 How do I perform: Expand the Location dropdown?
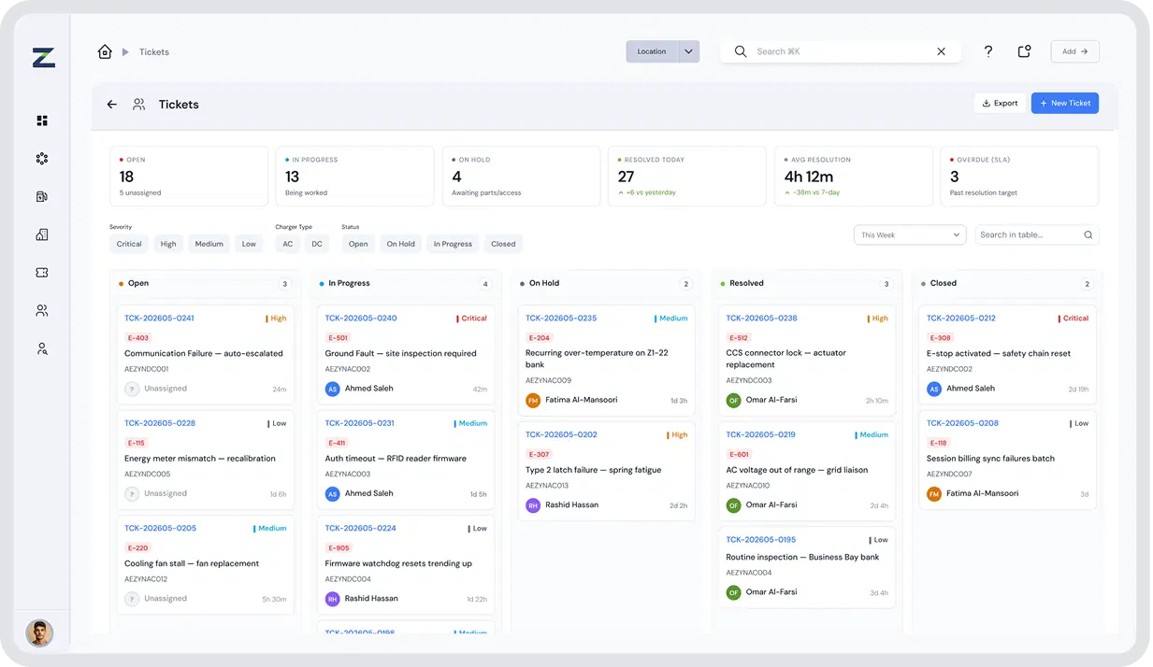(663, 51)
